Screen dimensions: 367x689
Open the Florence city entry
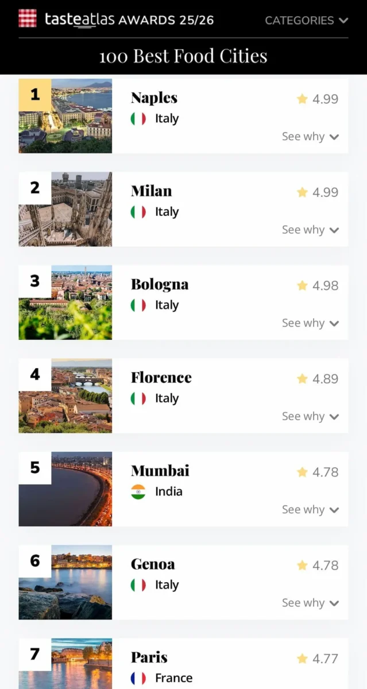tap(161, 378)
